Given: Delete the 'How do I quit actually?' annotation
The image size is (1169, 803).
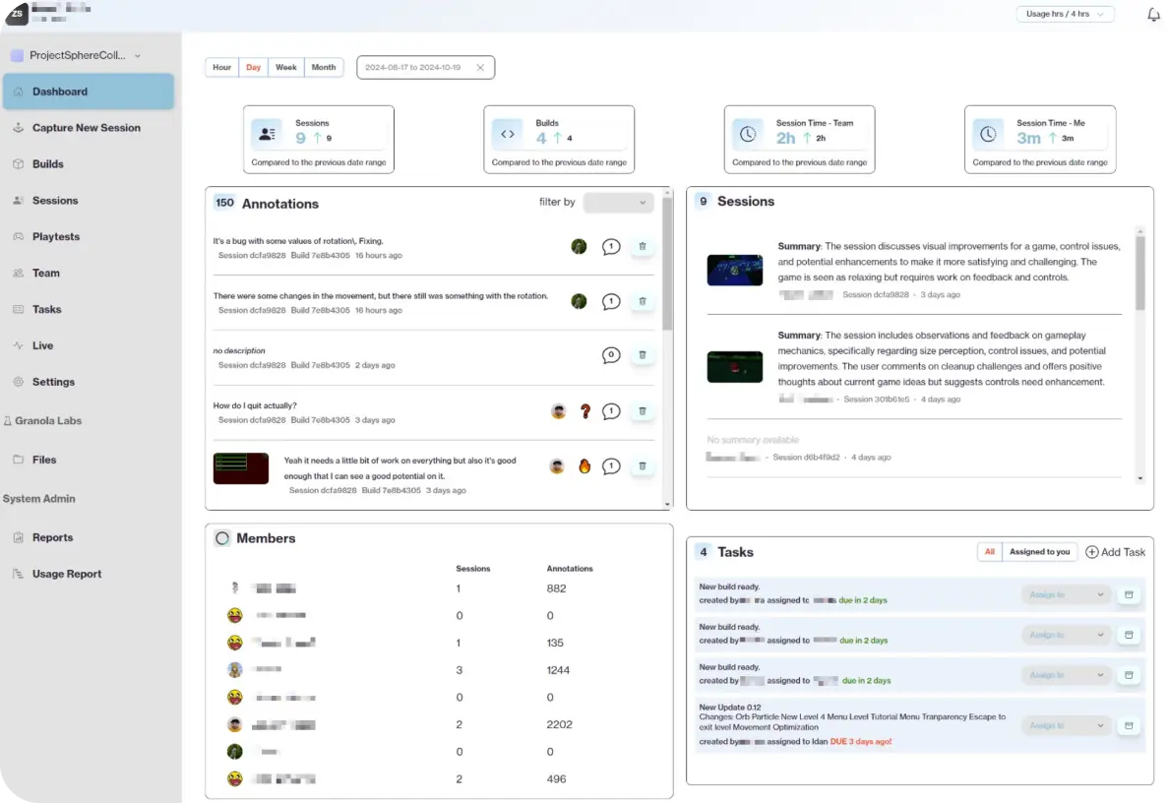Looking at the screenshot, I should tap(642, 410).
